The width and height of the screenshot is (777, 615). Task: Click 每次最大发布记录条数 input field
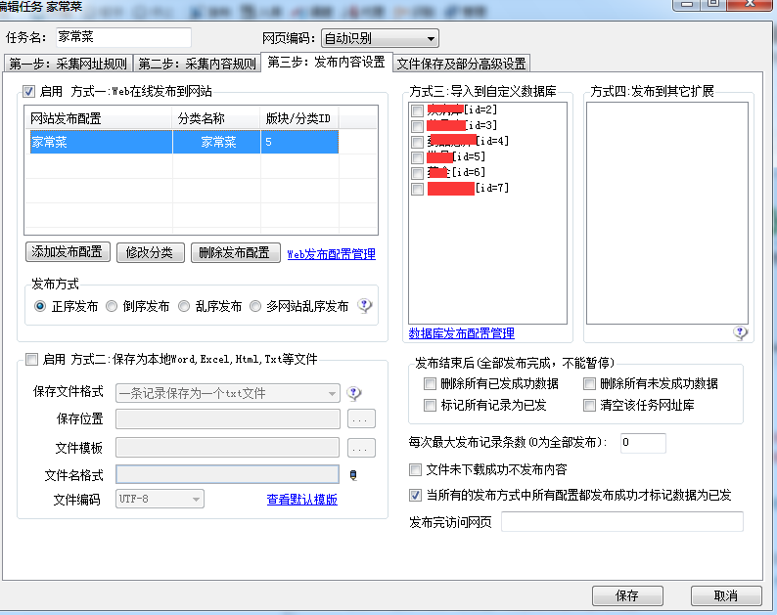pos(643,443)
